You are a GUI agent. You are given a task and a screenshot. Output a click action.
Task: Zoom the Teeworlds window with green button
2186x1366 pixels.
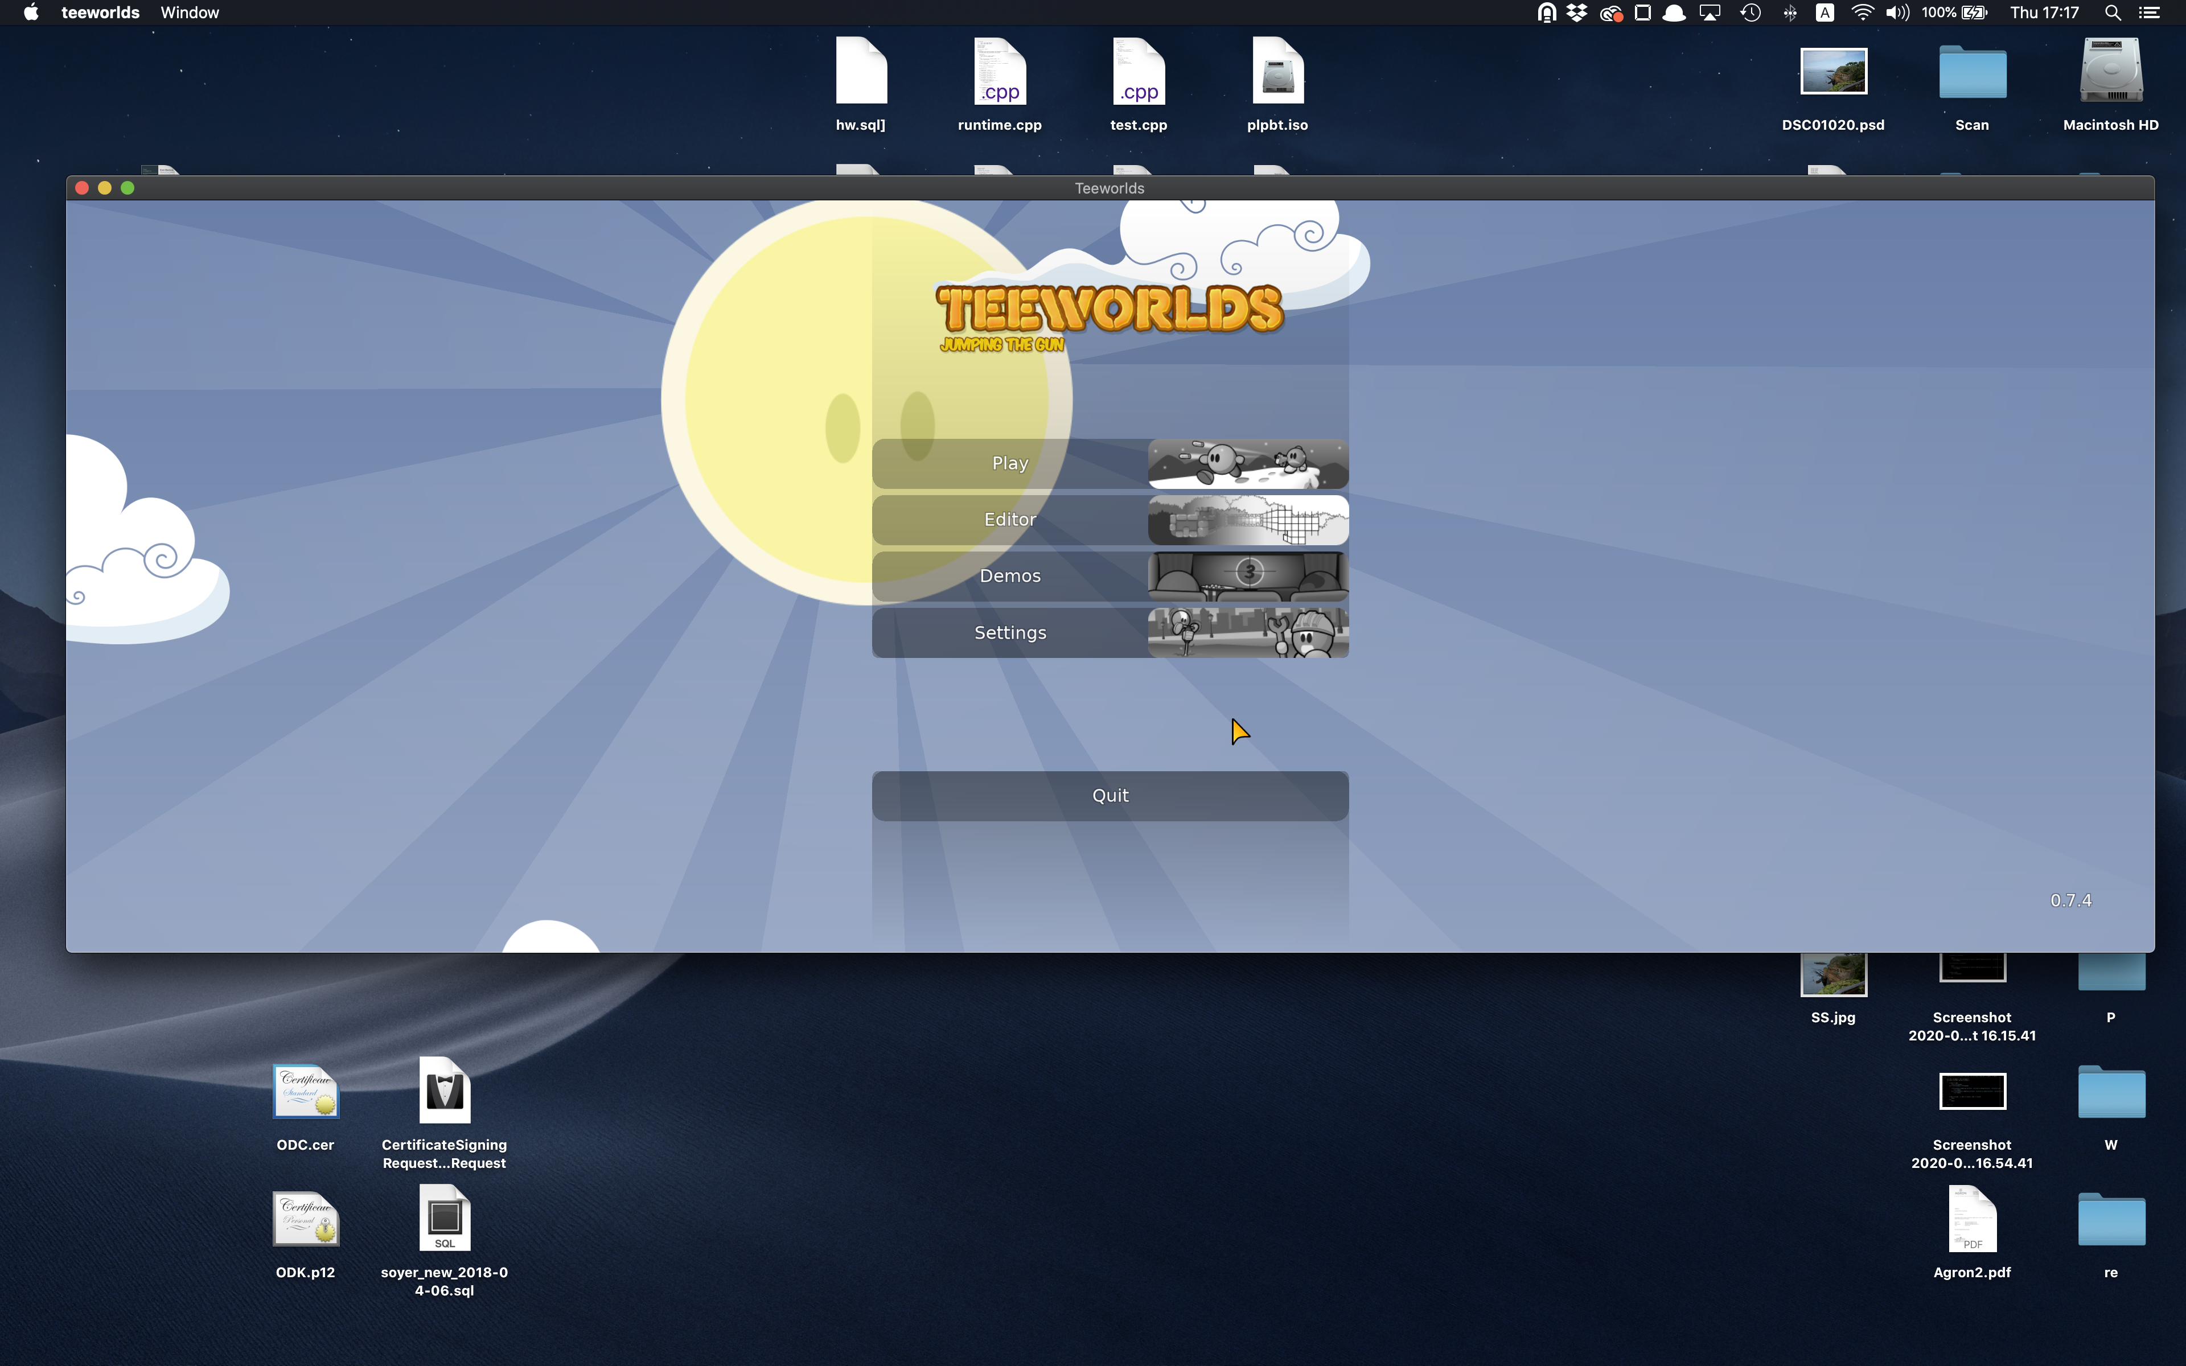pos(128,188)
